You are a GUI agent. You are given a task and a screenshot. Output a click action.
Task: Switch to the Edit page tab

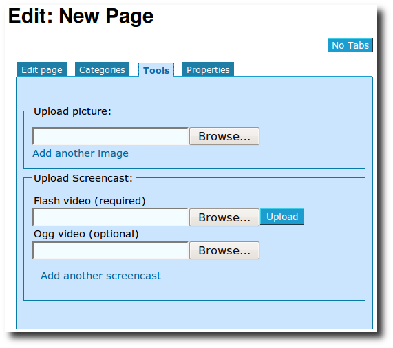42,69
